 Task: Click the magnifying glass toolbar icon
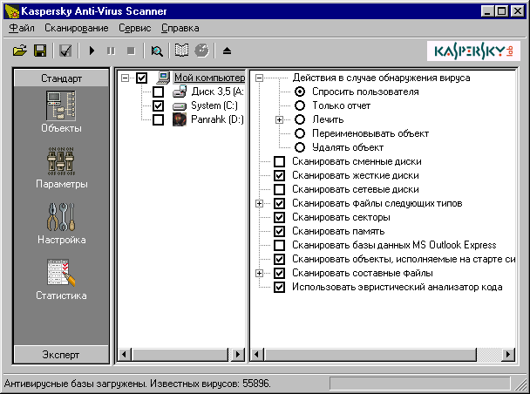click(157, 51)
